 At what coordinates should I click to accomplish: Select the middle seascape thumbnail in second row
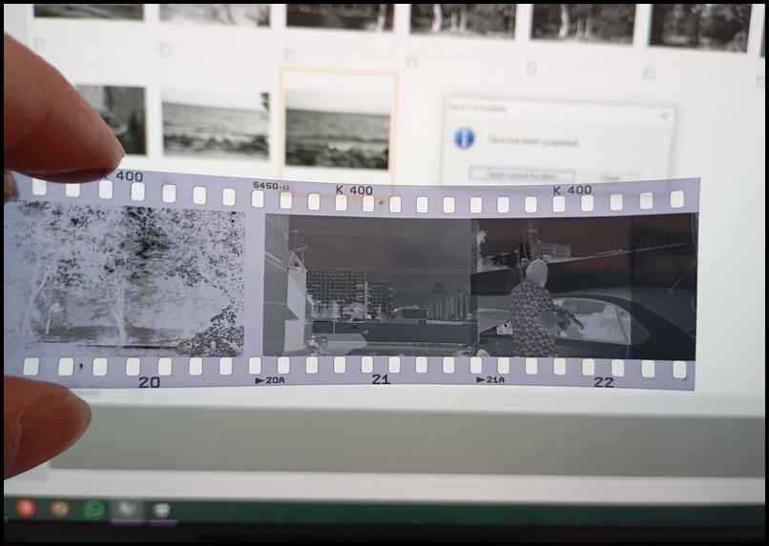pos(216,124)
